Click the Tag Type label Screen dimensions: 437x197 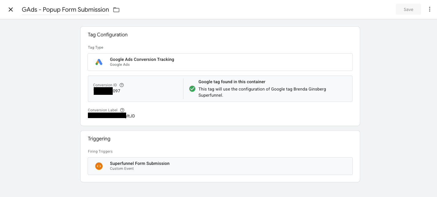(96, 47)
